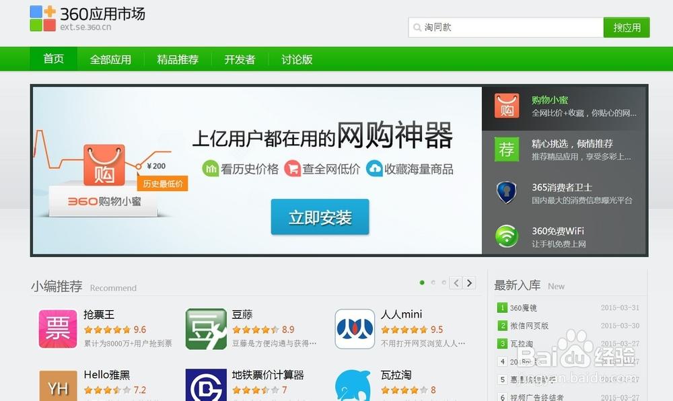
Task: Click the 搜应用 search button
Action: (626, 28)
